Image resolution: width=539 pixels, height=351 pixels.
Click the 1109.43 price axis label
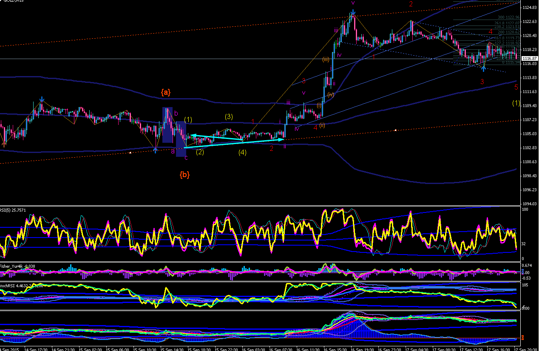pyautogui.click(x=530, y=106)
